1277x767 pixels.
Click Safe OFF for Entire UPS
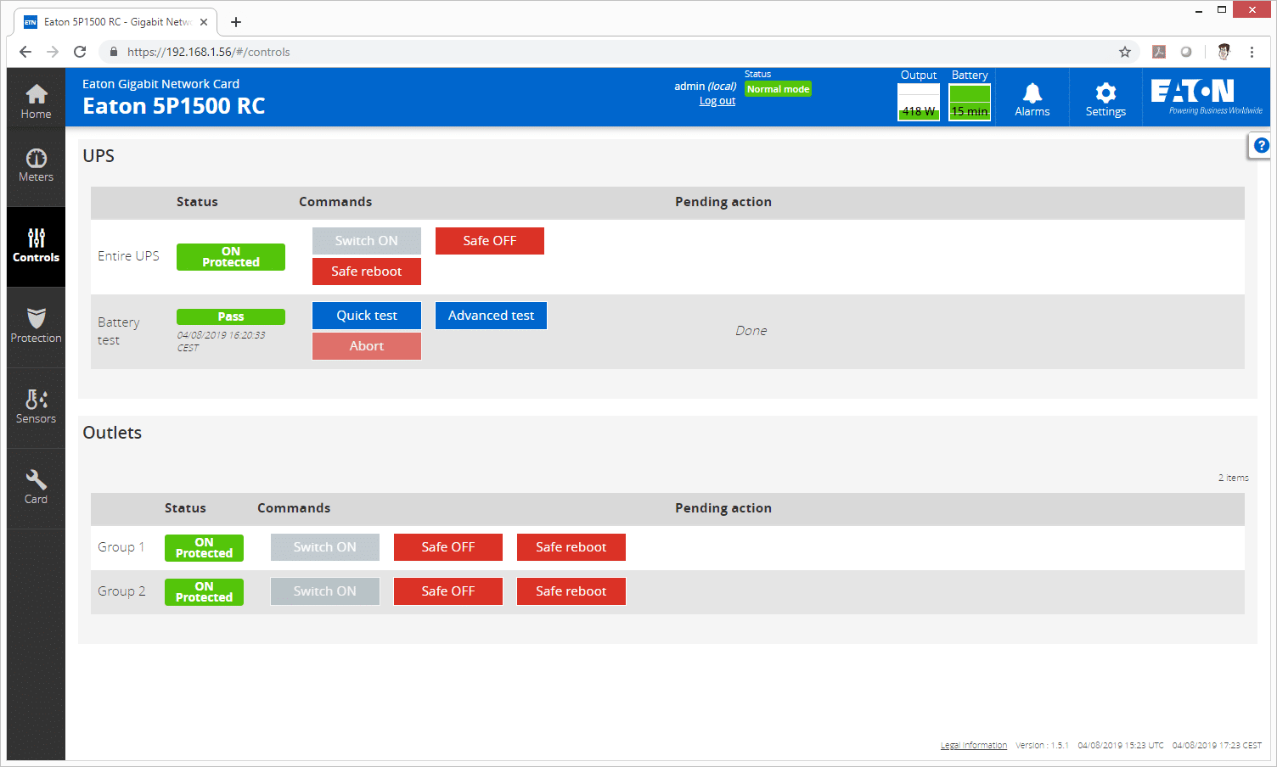(490, 241)
